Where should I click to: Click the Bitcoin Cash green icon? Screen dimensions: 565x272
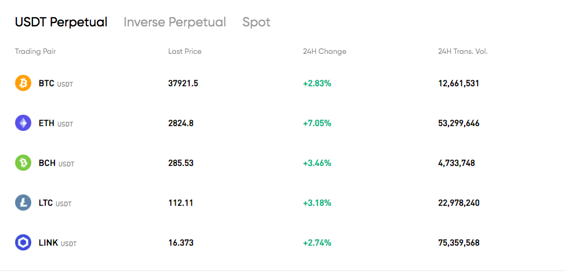click(23, 163)
